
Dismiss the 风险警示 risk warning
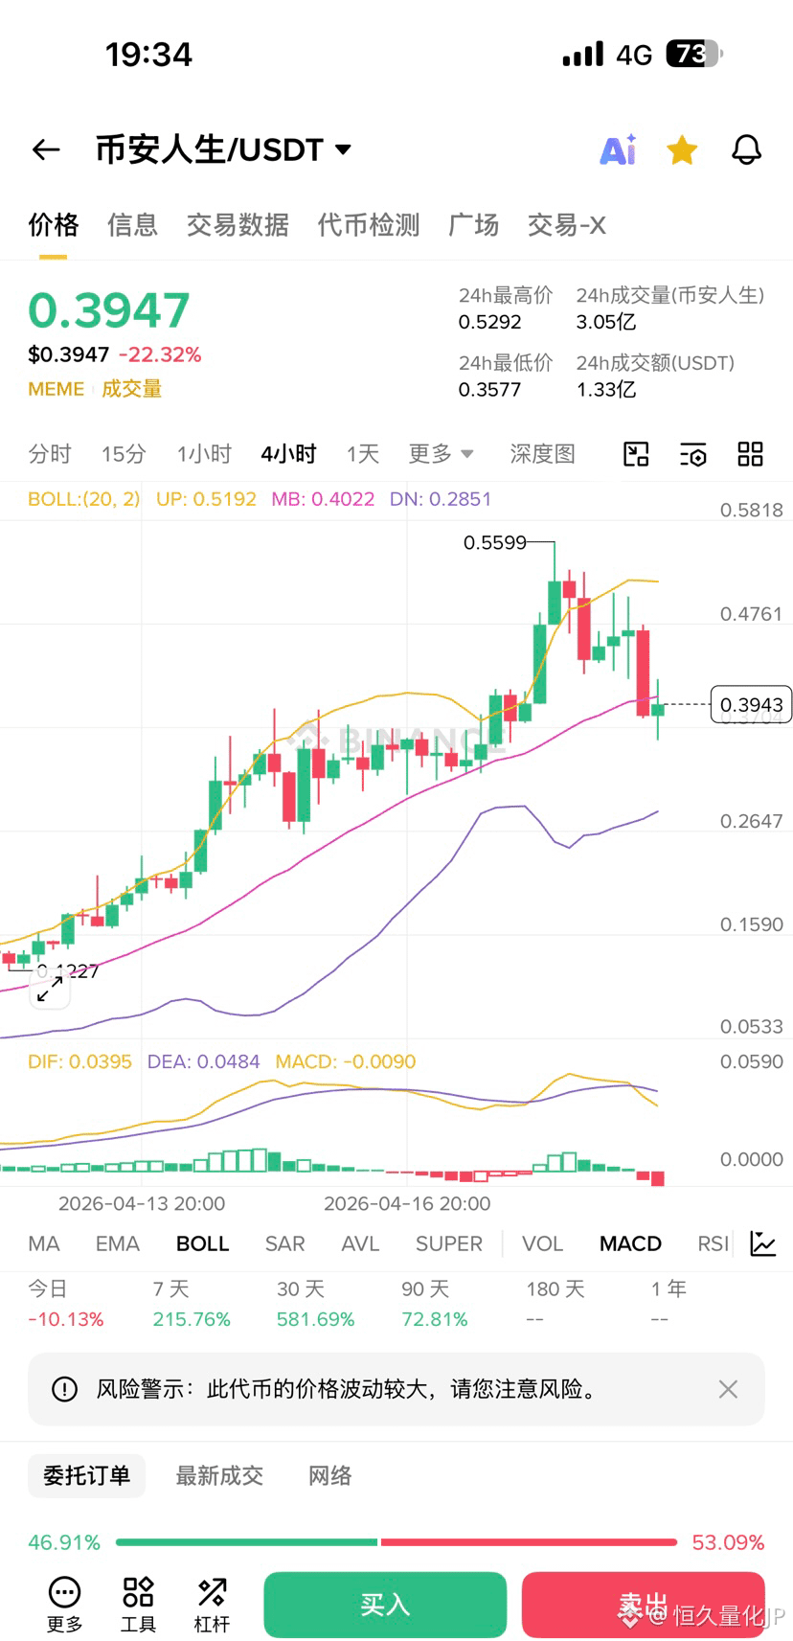coord(728,1389)
